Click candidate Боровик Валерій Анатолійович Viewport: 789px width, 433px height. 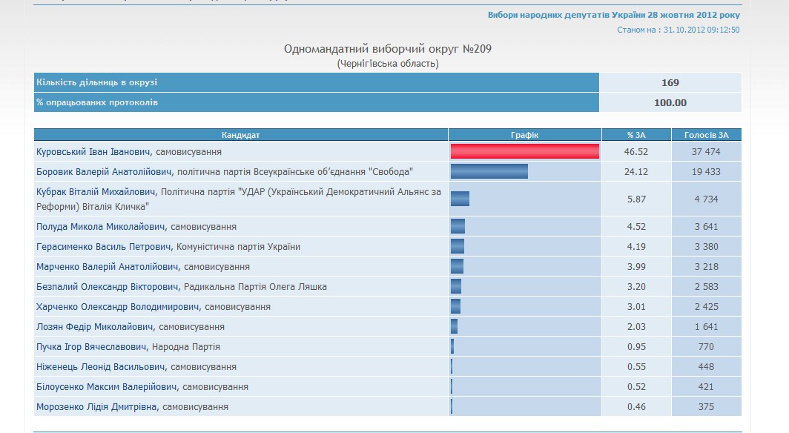(105, 172)
